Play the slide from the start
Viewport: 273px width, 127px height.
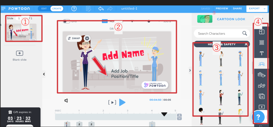[x=112, y=102]
